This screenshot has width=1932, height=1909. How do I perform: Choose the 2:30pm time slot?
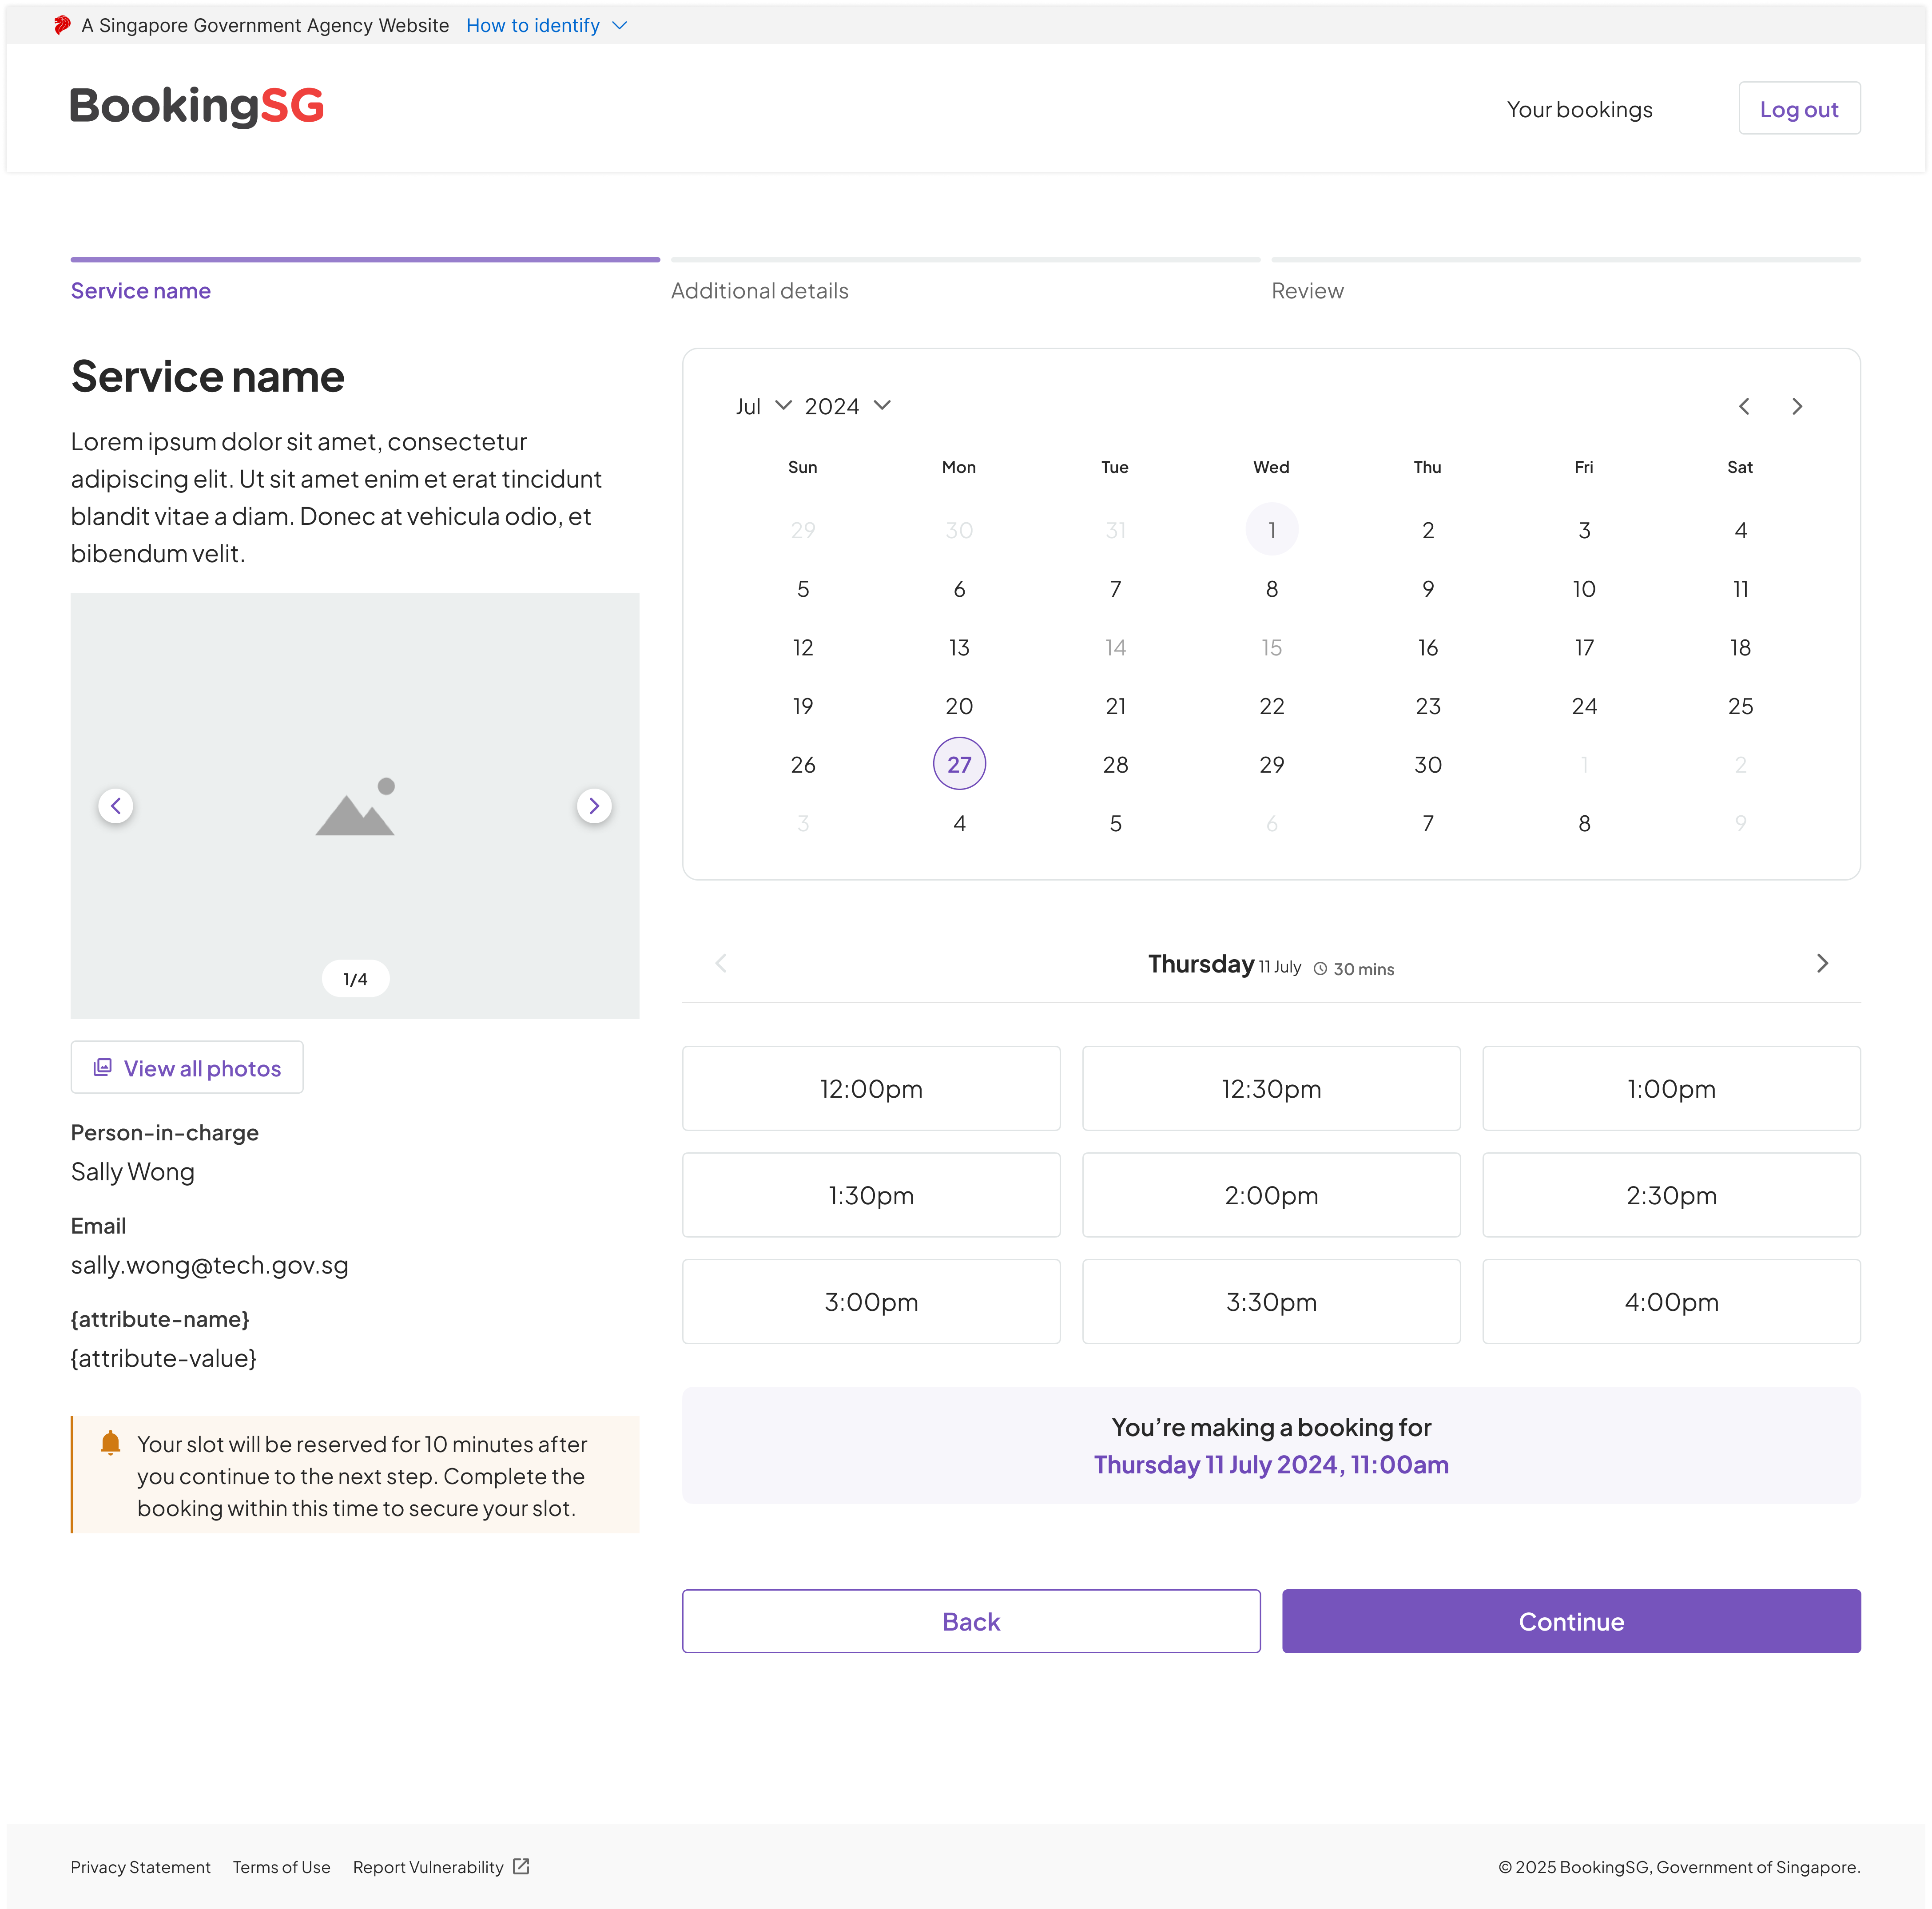tap(1671, 1195)
